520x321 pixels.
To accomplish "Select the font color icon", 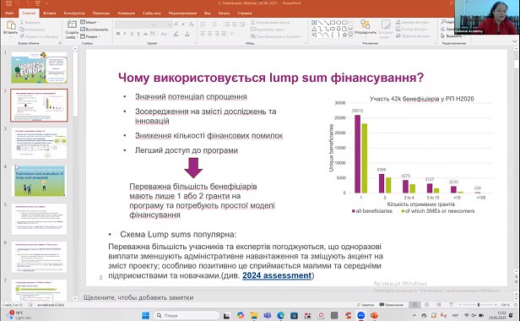I will (187, 34).
